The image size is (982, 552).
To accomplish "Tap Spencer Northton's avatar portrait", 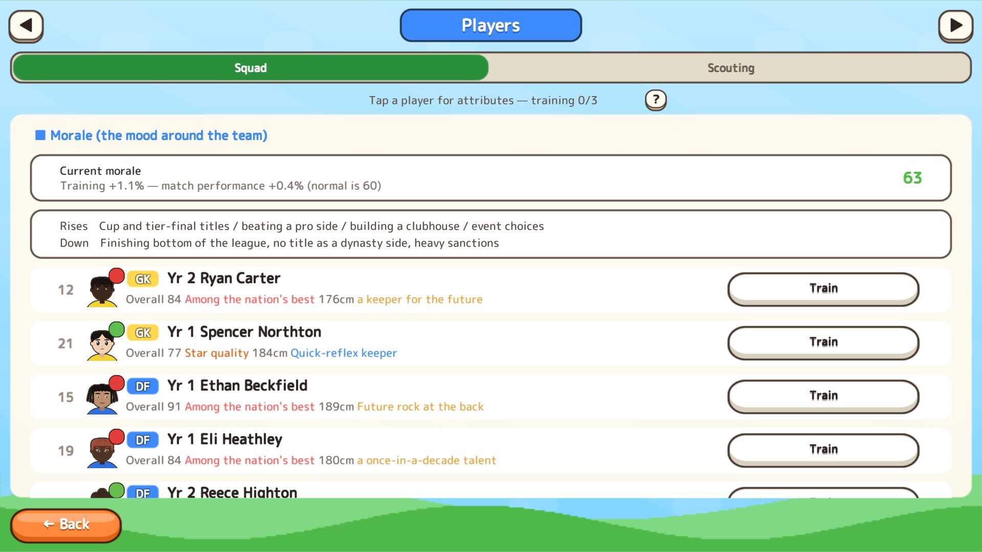I will (x=102, y=344).
